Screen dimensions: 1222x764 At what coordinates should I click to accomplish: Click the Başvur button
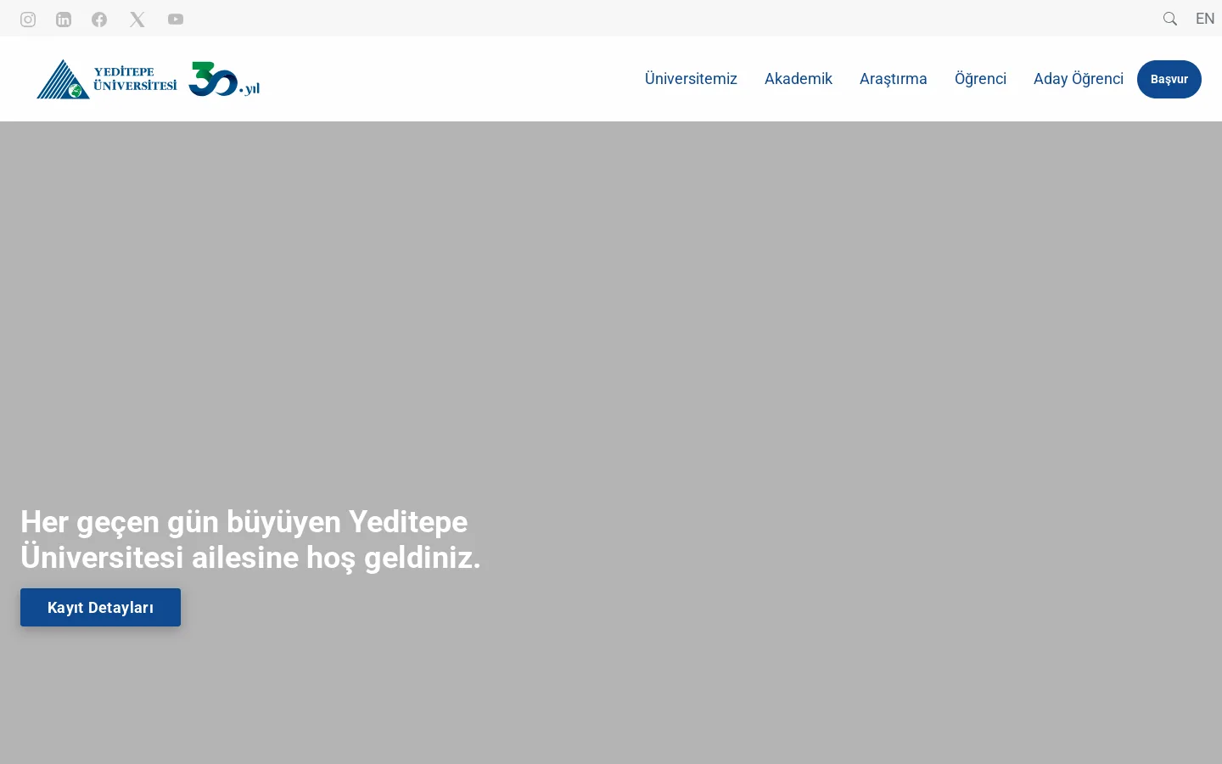tap(1169, 79)
